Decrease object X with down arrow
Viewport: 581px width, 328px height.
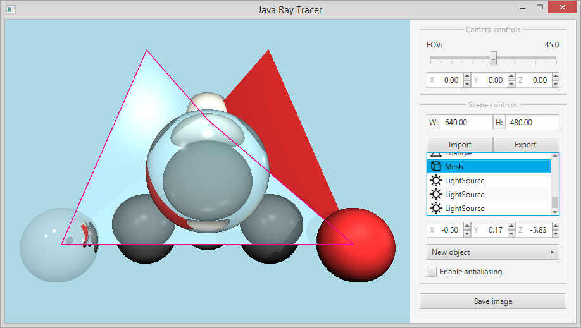[x=467, y=234]
